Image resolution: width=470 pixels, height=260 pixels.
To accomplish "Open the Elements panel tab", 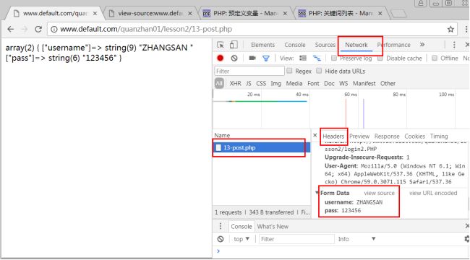I will 262,45.
